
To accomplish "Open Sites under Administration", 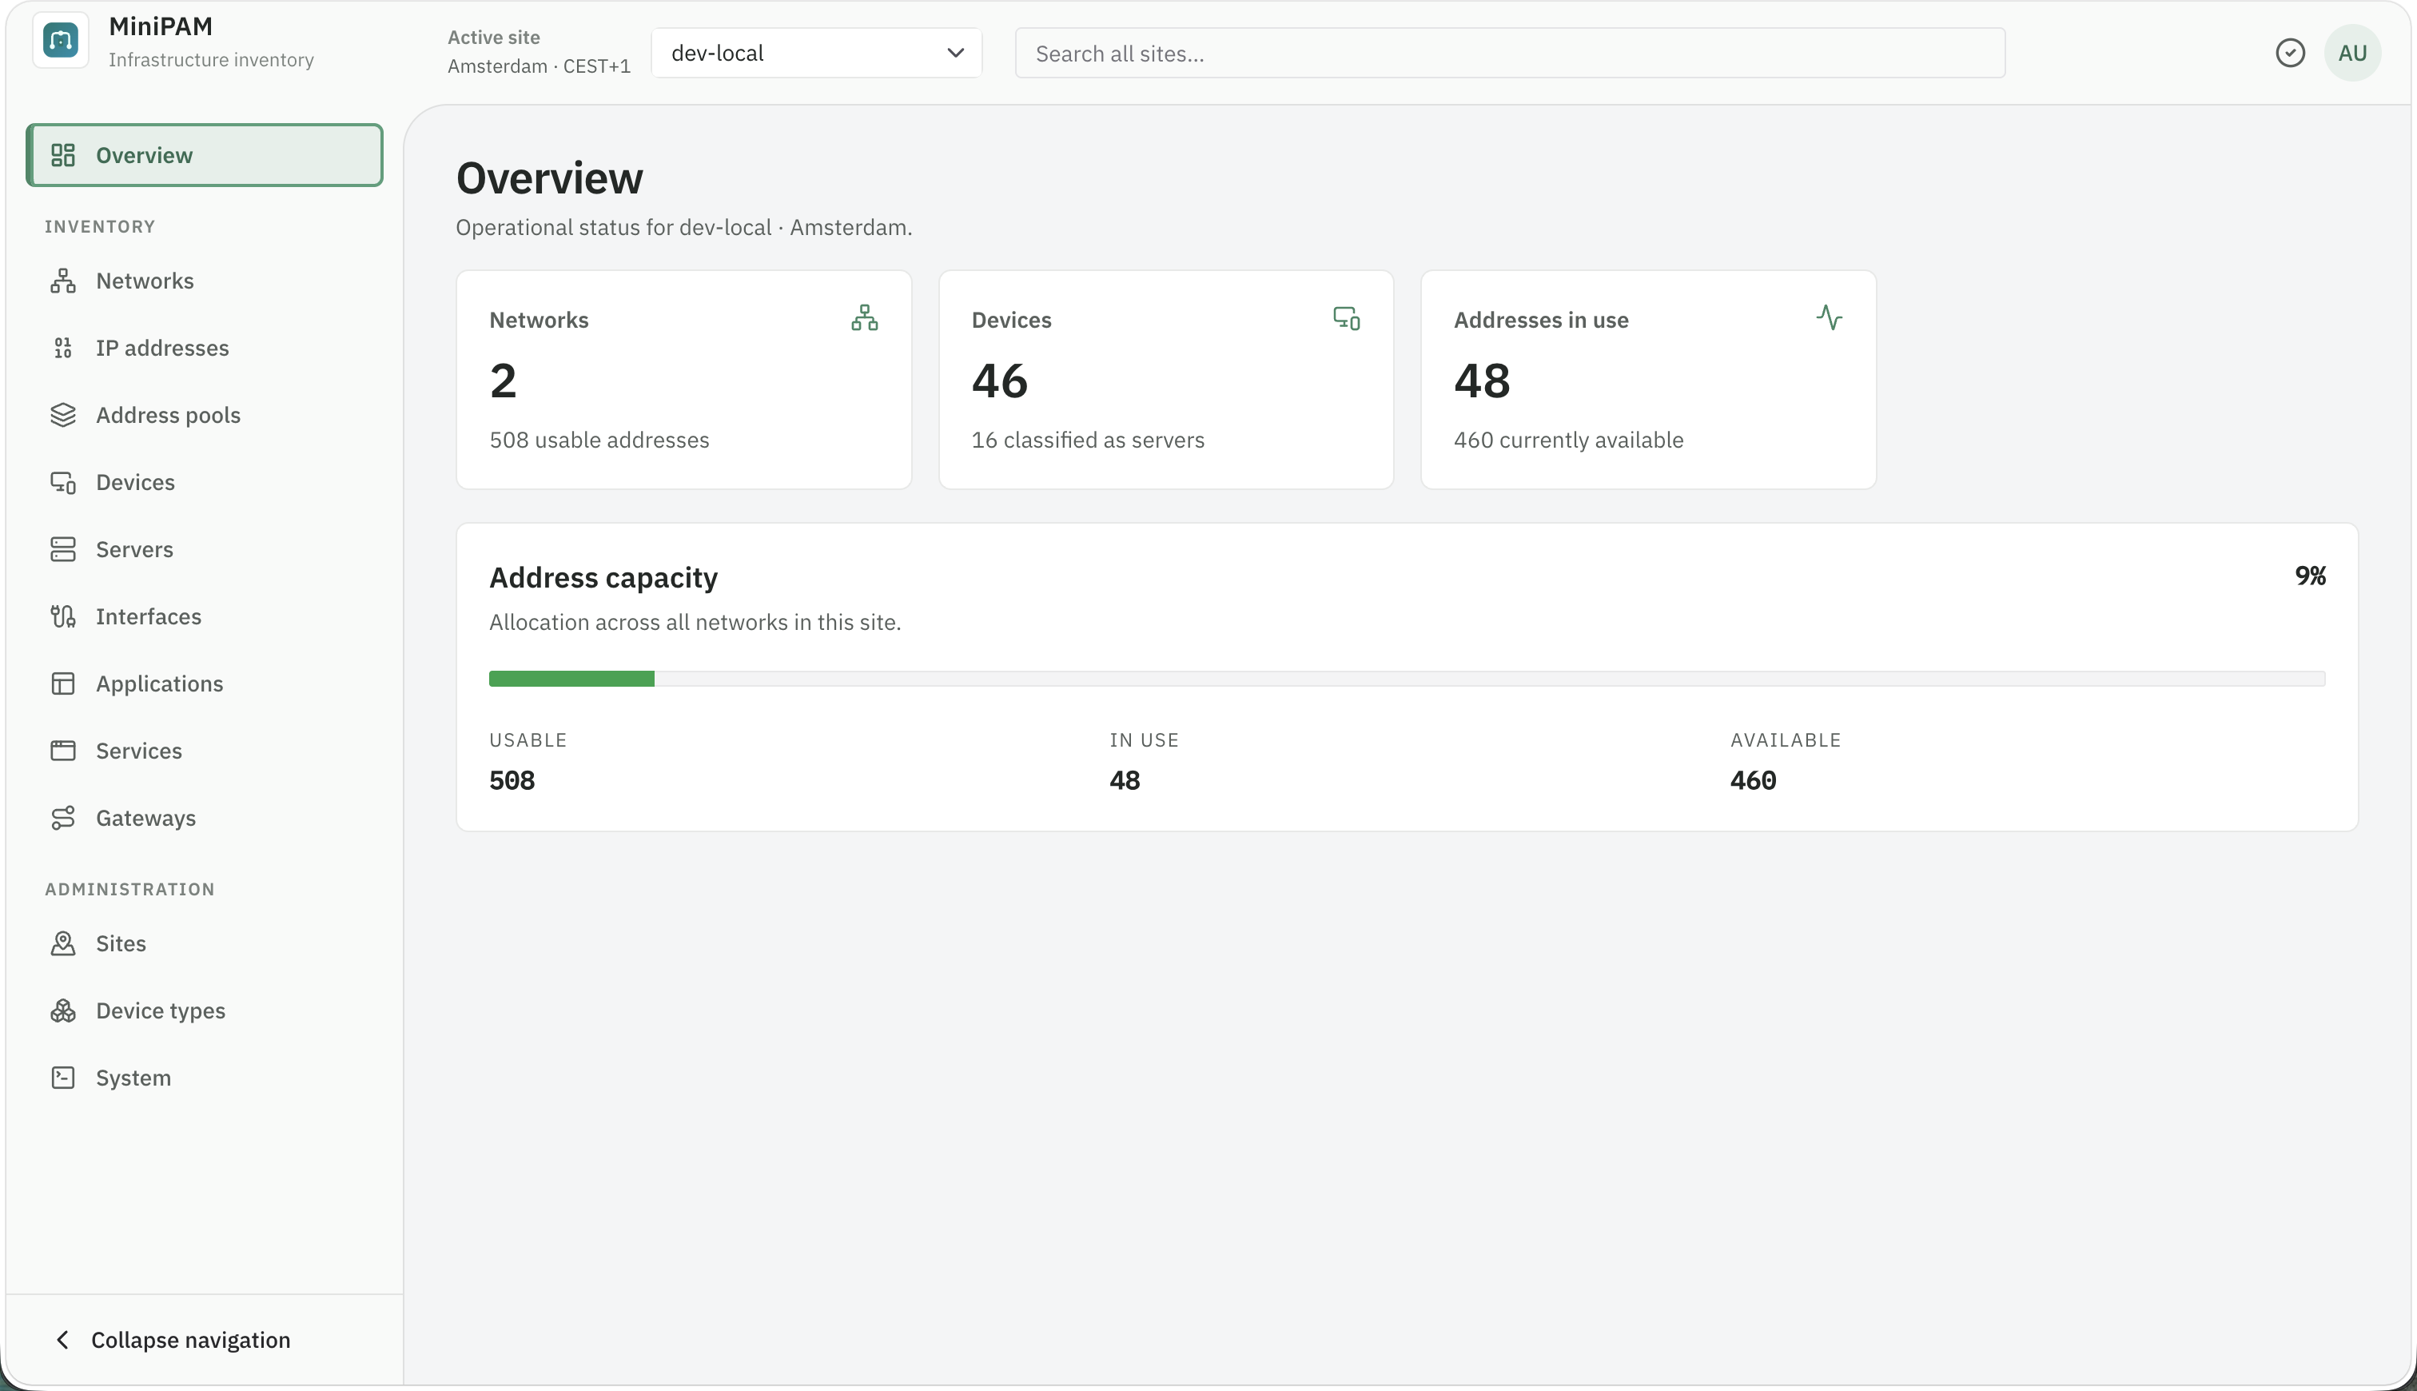I will tap(205, 944).
